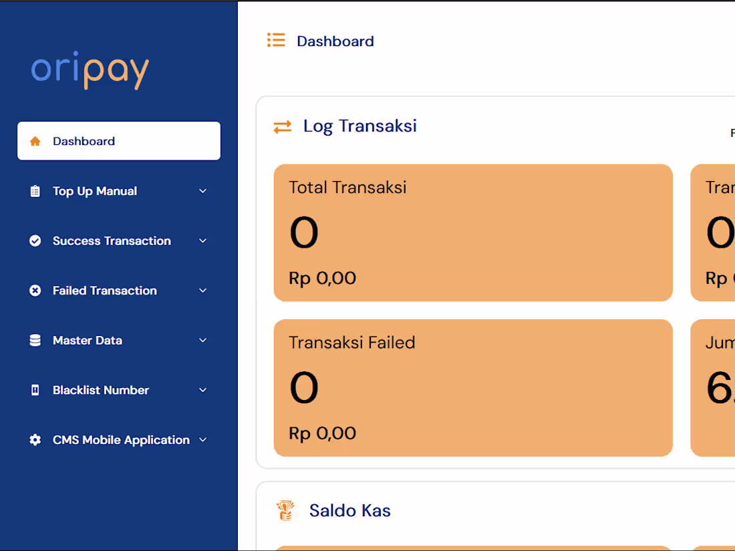
Task: Click the cross-circle icon on Failed Transaction
Action: 35,291
